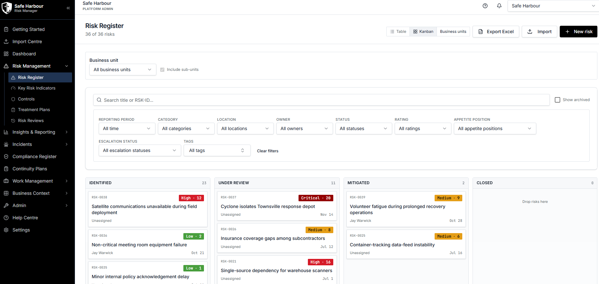Screen dimensions: 599x284
Task: Click the Help Centre icon
Action: [6, 218]
